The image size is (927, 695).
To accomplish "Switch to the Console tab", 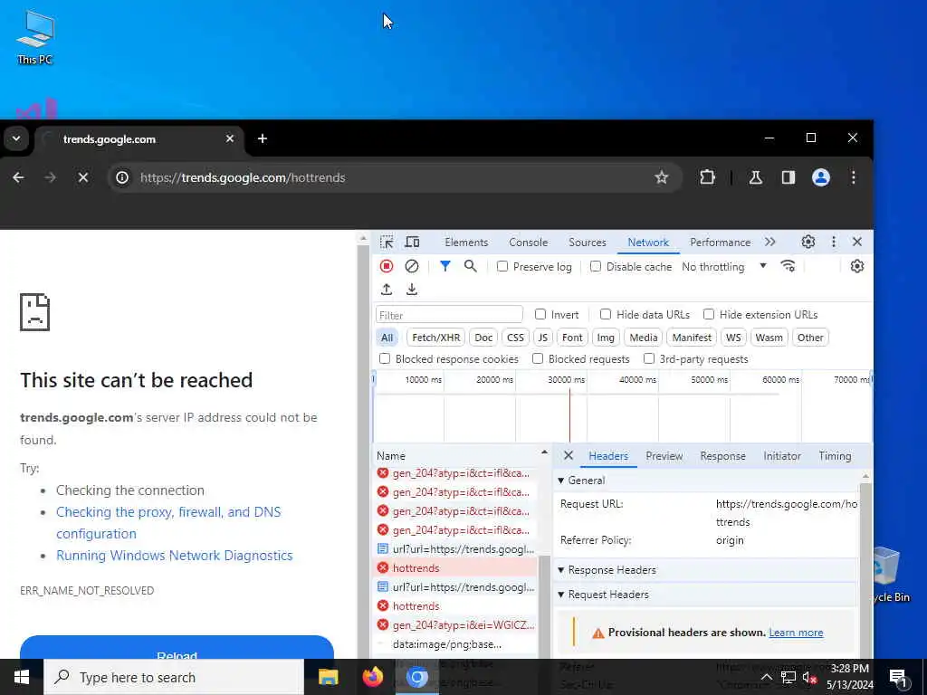I will tap(529, 243).
